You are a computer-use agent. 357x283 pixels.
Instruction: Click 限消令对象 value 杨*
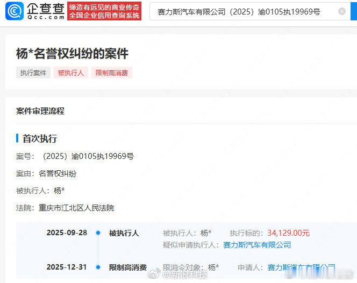[213, 267]
